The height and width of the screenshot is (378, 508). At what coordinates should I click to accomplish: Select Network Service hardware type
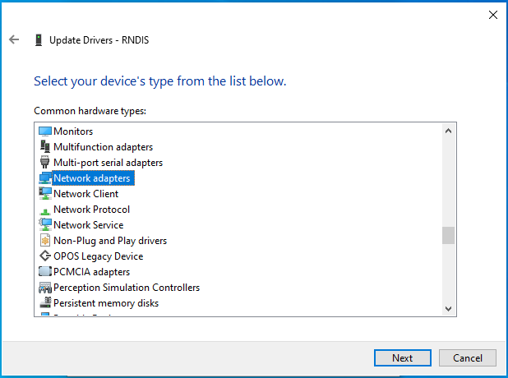coord(89,225)
